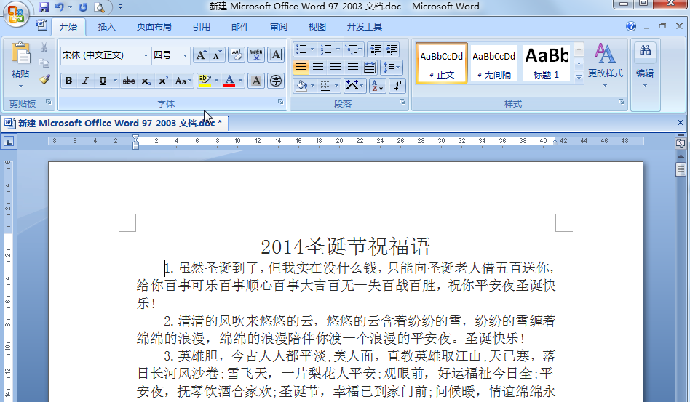The height and width of the screenshot is (402, 690).
Task: Toggle subscript formatting
Action: click(x=146, y=81)
